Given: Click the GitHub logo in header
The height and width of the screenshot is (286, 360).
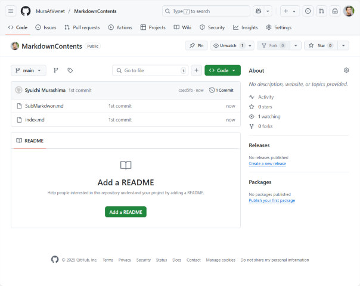Looking at the screenshot, I should 26,11.
